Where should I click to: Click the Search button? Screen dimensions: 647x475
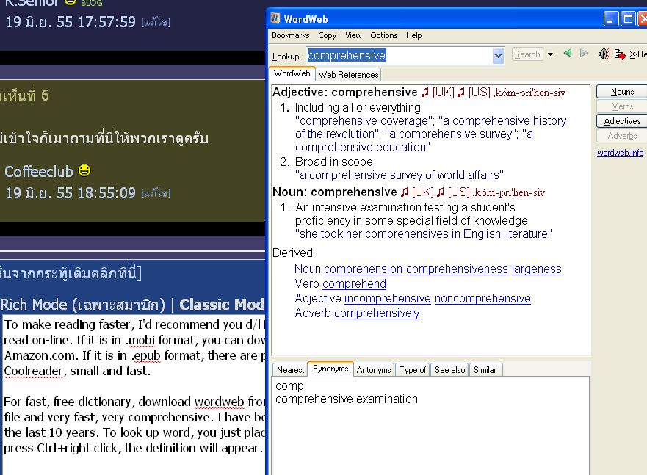[527, 54]
